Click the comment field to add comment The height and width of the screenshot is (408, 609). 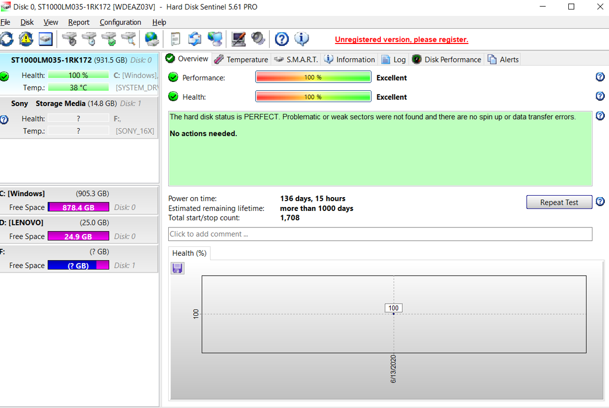coord(380,234)
